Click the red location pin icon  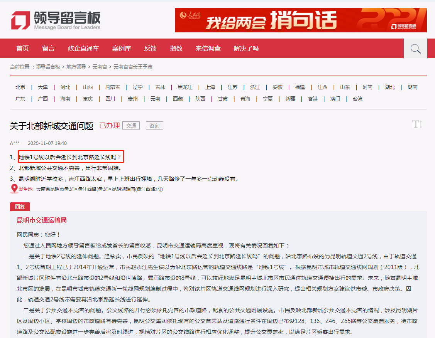point(14,188)
